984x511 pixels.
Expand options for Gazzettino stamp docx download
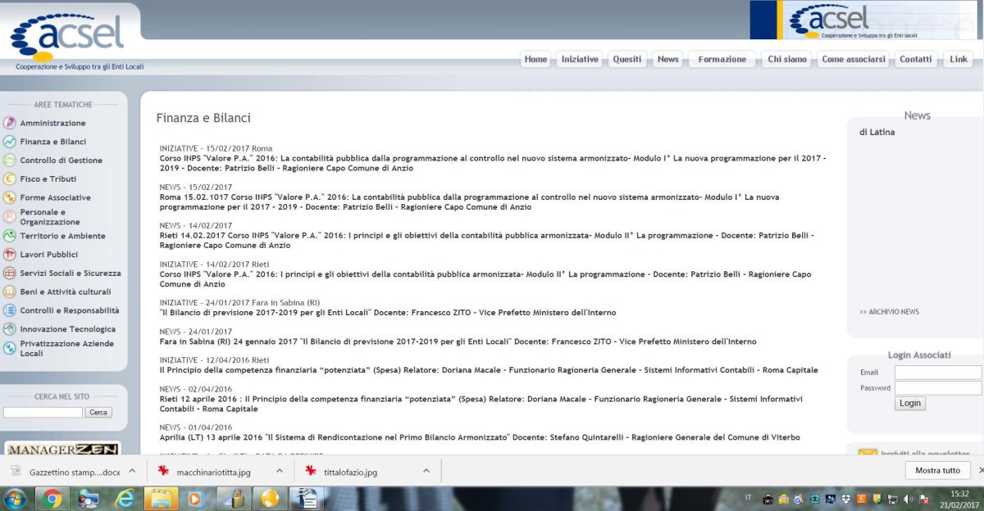[132, 471]
